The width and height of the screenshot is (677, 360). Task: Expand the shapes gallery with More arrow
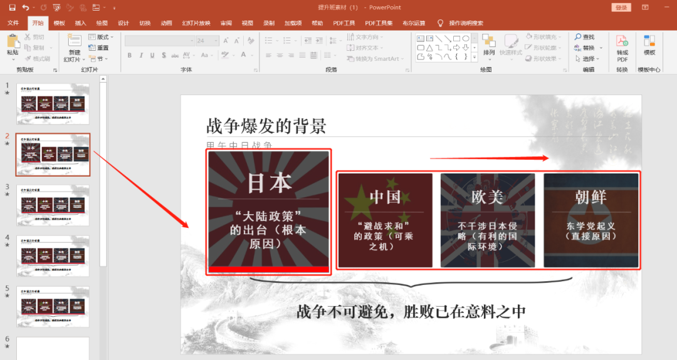tap(475, 57)
